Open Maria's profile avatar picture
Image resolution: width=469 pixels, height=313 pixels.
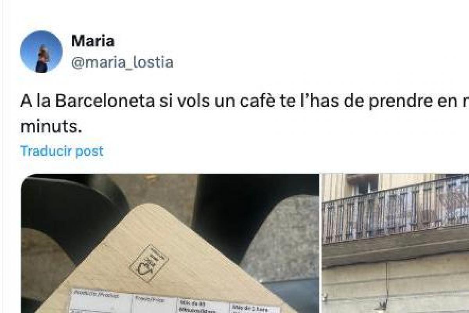click(x=41, y=51)
